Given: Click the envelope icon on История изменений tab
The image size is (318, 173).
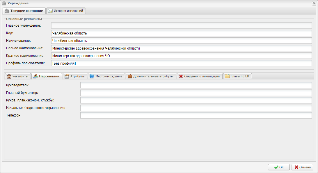Looking at the screenshot, I should pyautogui.click(x=50, y=11).
